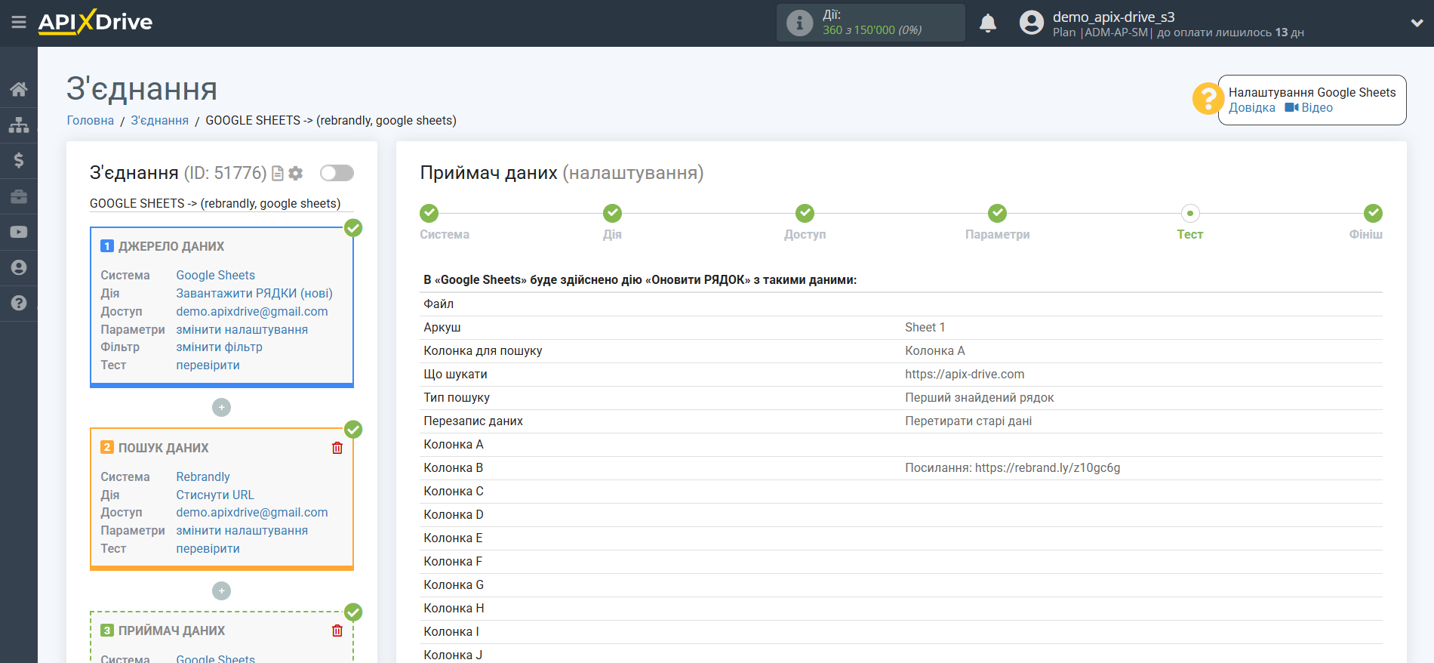The width and height of the screenshot is (1434, 663).
Task: Open the connections sitemap sidebar icon
Action: pos(19,125)
